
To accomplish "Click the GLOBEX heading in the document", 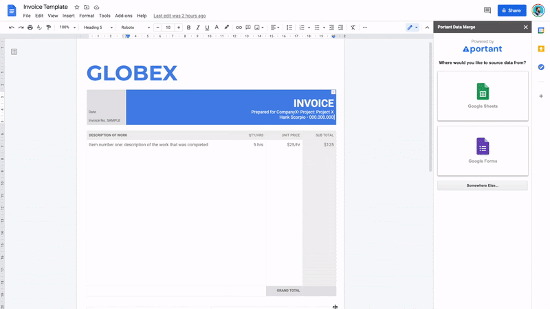I will (x=132, y=73).
